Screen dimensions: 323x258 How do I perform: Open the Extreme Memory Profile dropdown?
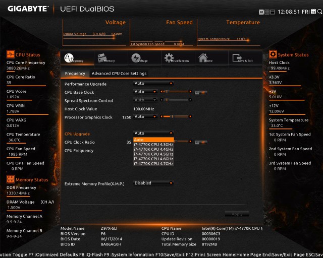point(153,183)
